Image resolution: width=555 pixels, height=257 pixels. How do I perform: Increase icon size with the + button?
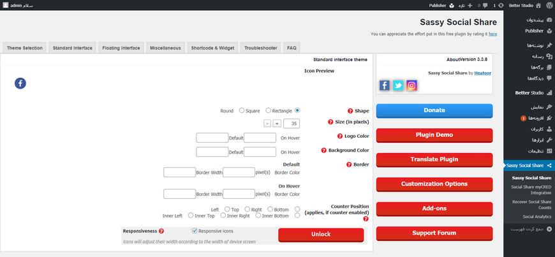277,123
